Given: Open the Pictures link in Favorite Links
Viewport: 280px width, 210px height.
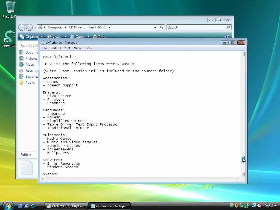Looking at the screenshot, I should tap(31, 59).
